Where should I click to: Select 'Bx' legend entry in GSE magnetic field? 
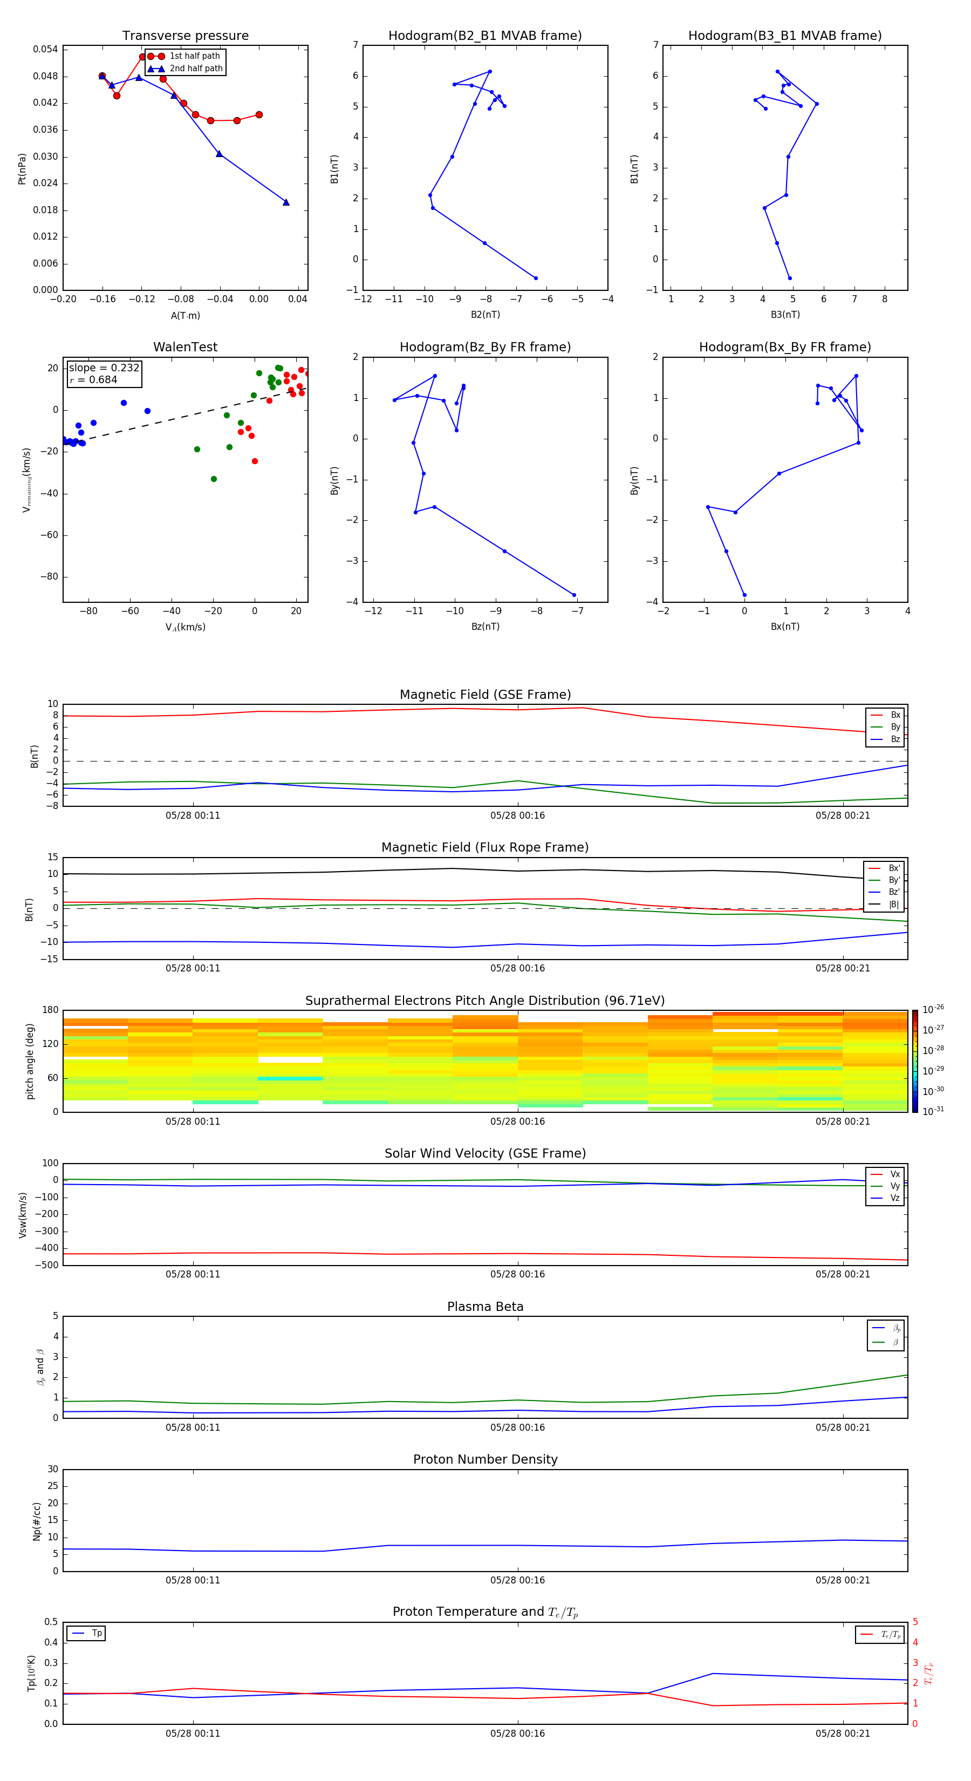[x=886, y=715]
